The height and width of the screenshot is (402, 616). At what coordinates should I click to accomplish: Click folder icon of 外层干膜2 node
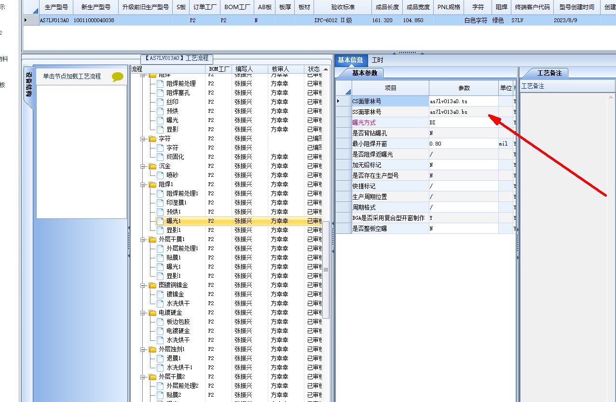coord(152,376)
